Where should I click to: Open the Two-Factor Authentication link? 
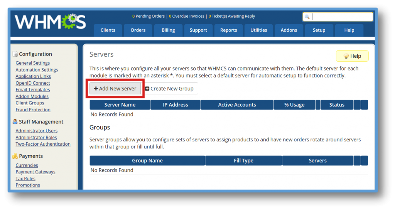click(43, 144)
